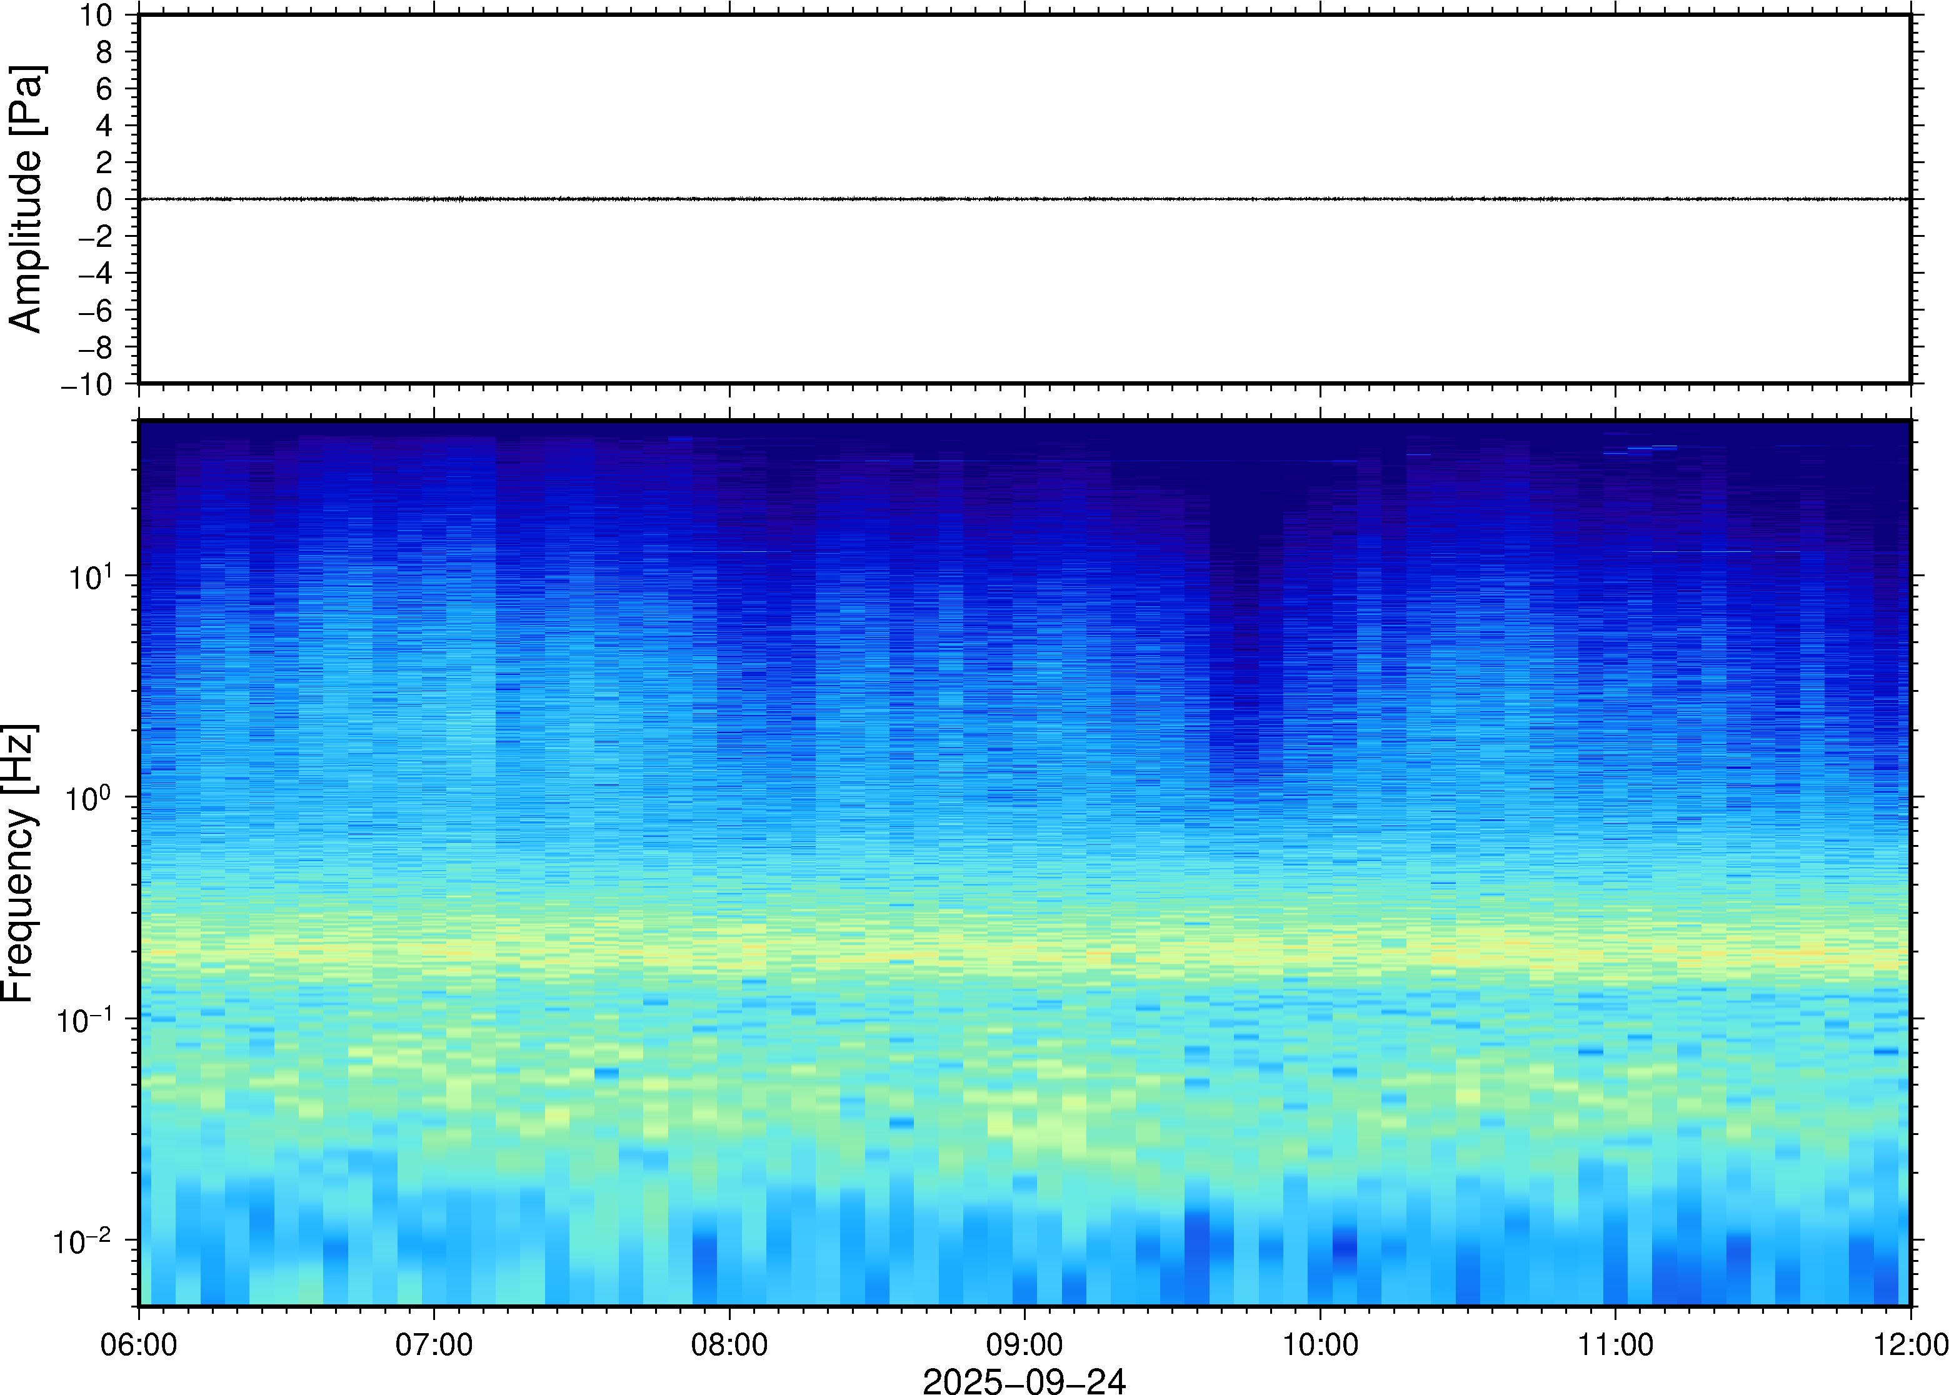Click the 09:00 time axis label
Screen dimensions: 1949x1395
tap(1024, 1344)
